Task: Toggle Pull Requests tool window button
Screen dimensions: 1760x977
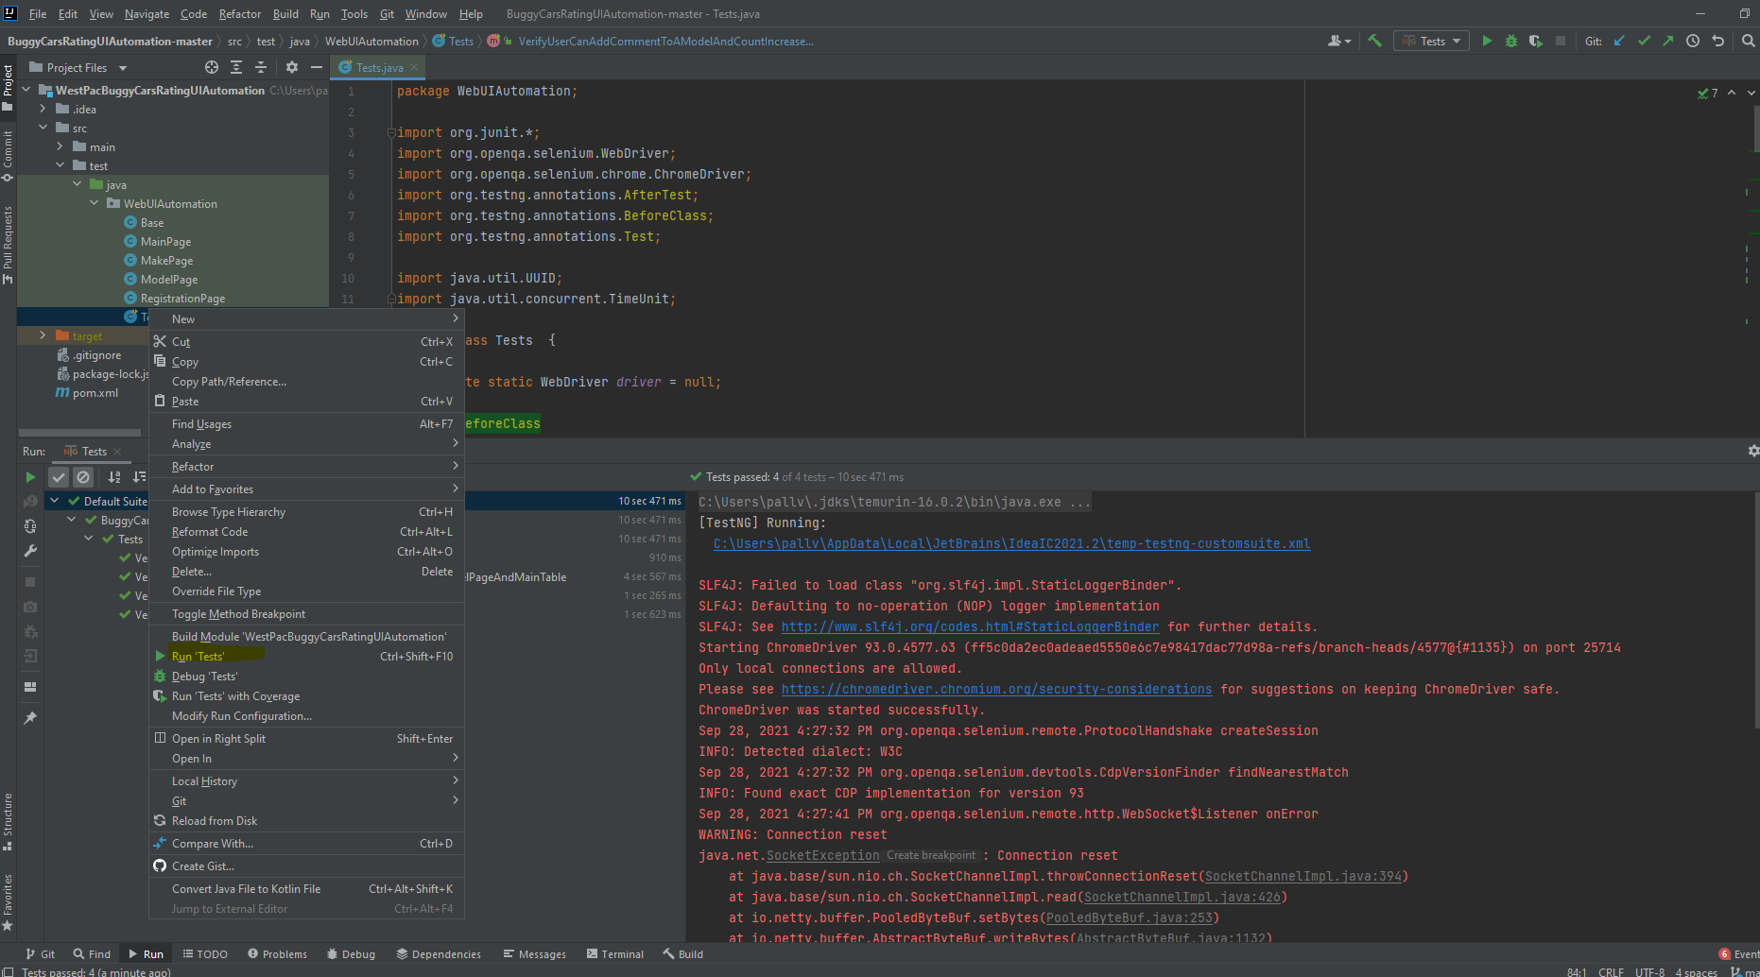Action: (x=8, y=244)
